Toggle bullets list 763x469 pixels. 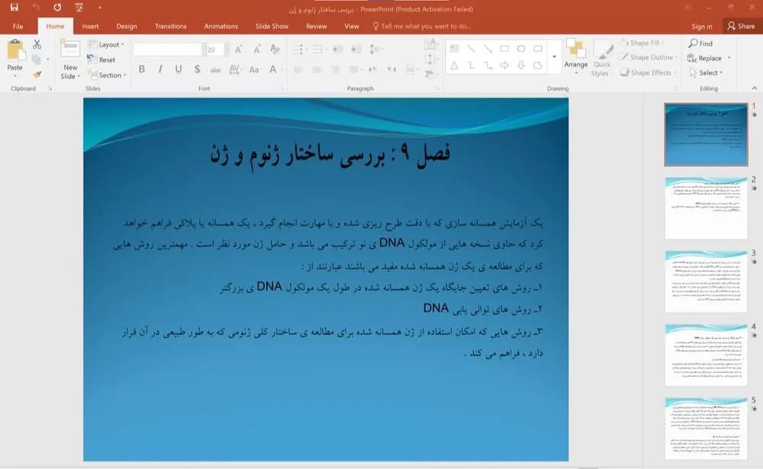click(299, 49)
